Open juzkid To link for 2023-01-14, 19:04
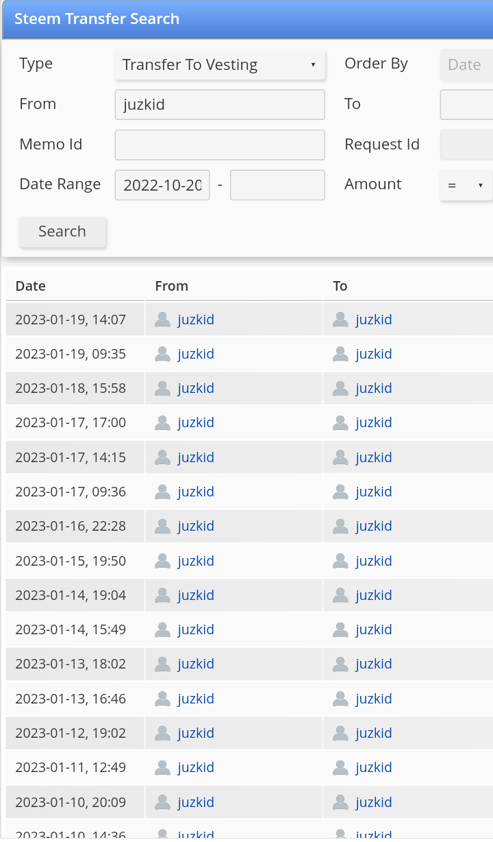Image resolution: width=493 pixels, height=842 pixels. (374, 595)
